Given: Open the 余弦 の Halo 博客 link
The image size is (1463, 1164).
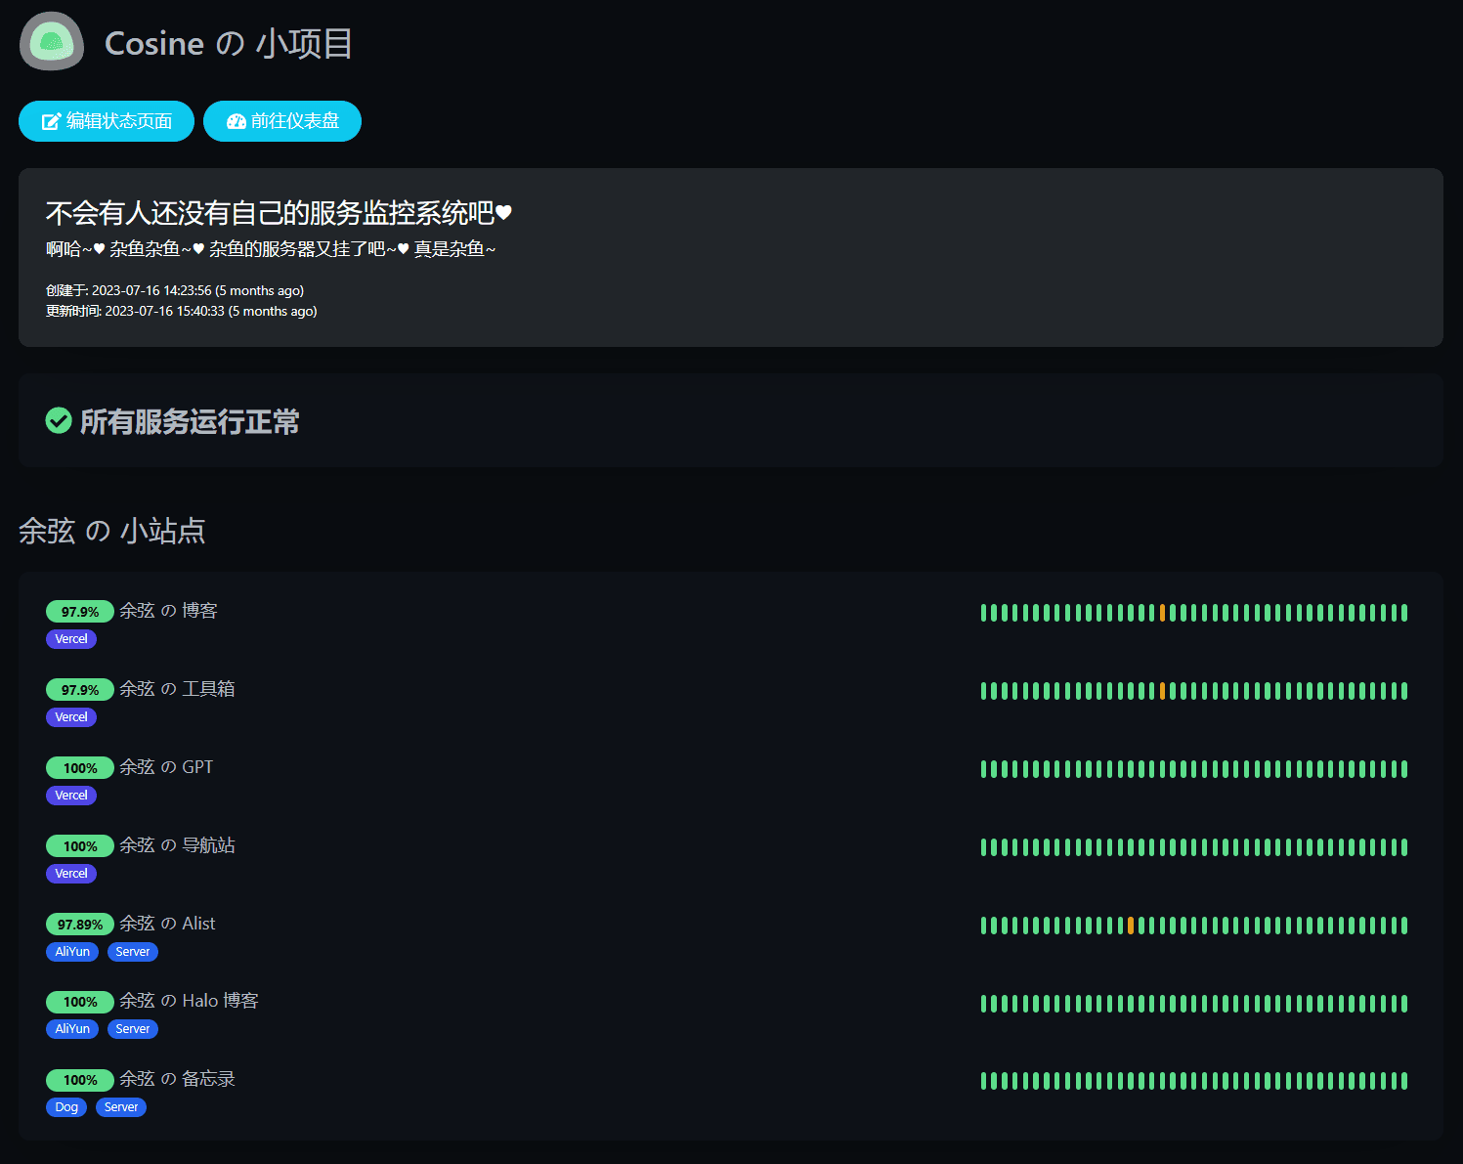Looking at the screenshot, I should coord(189,1001).
